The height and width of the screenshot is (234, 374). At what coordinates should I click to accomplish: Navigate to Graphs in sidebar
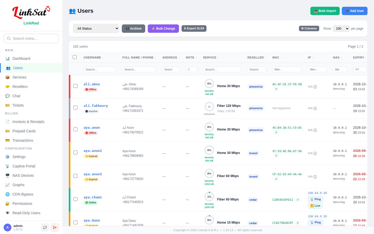(31, 185)
